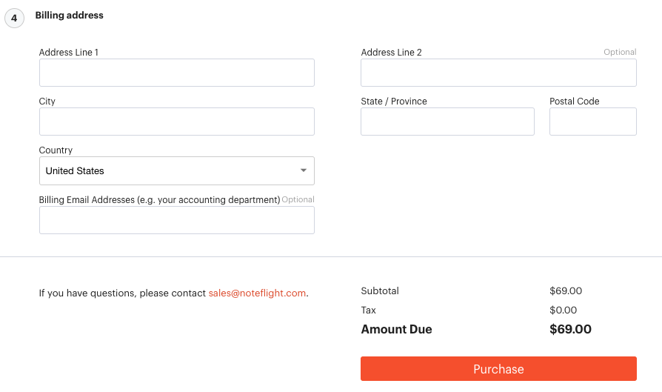
Task: Open the Country dropdown arrow
Action: pos(303,170)
